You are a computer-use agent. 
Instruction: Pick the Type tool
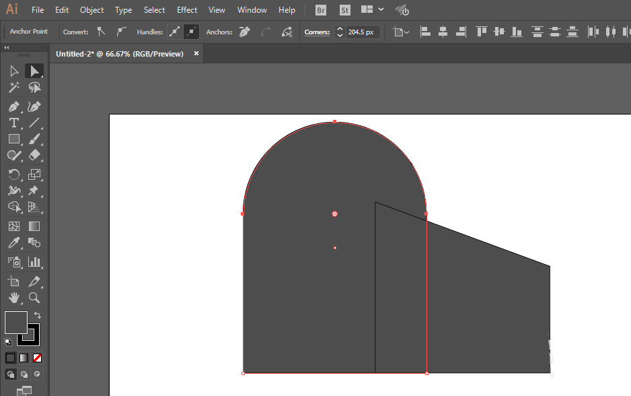pos(13,123)
